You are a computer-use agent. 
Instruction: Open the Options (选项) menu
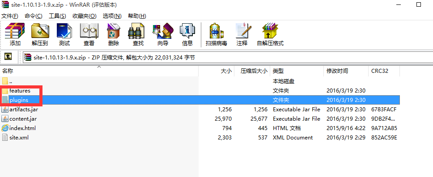tap(112, 16)
